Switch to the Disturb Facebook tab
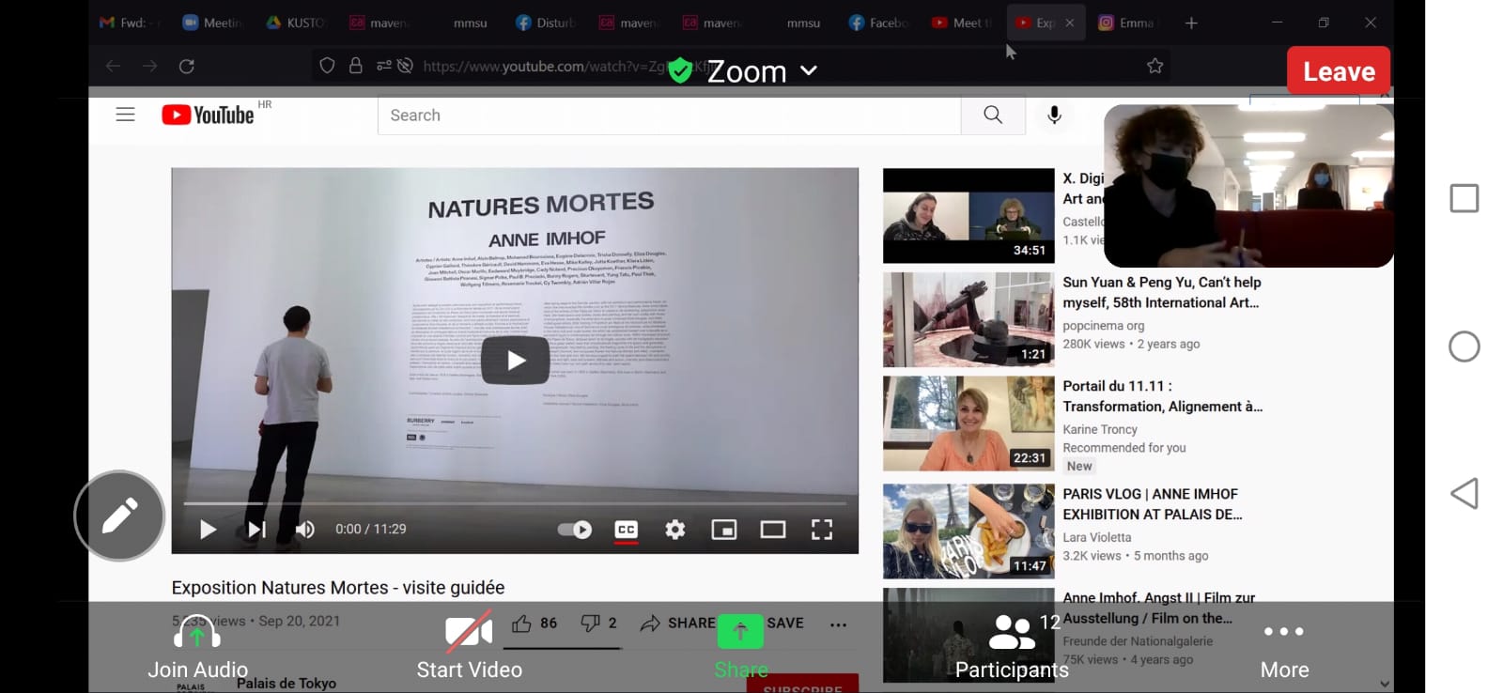 point(545,23)
